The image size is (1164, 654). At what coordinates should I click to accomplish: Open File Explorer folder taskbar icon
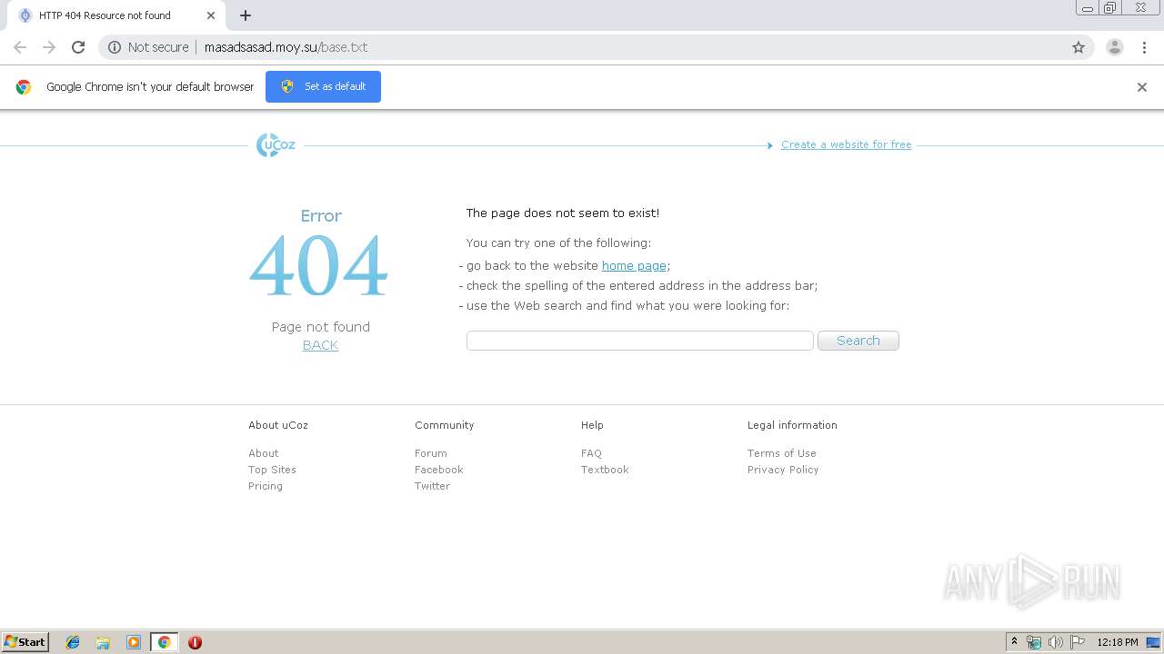(x=103, y=642)
